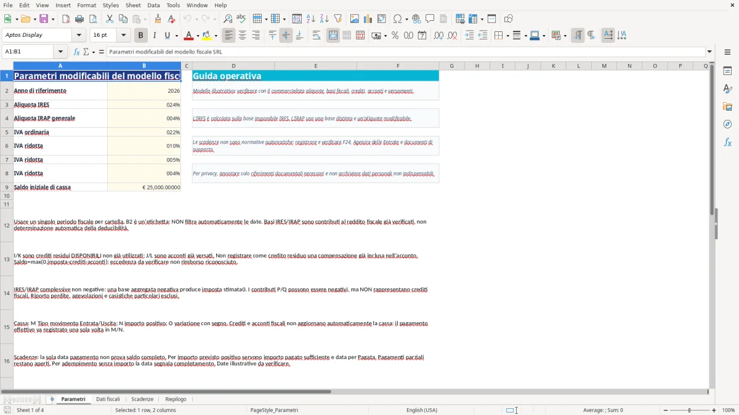Open sidebar Gallery icon
This screenshot has width=739, height=415.
tap(727, 106)
